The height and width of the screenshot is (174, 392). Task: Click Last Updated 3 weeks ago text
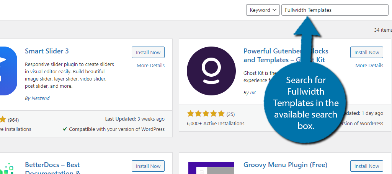(x=135, y=119)
